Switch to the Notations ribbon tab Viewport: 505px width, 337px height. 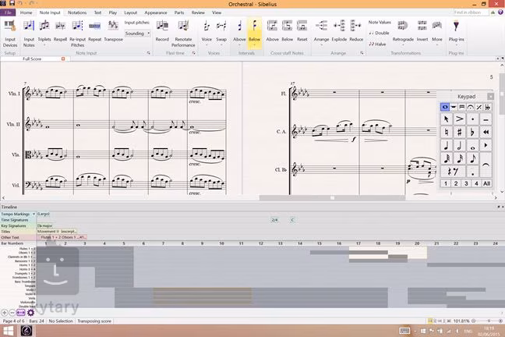click(x=77, y=12)
